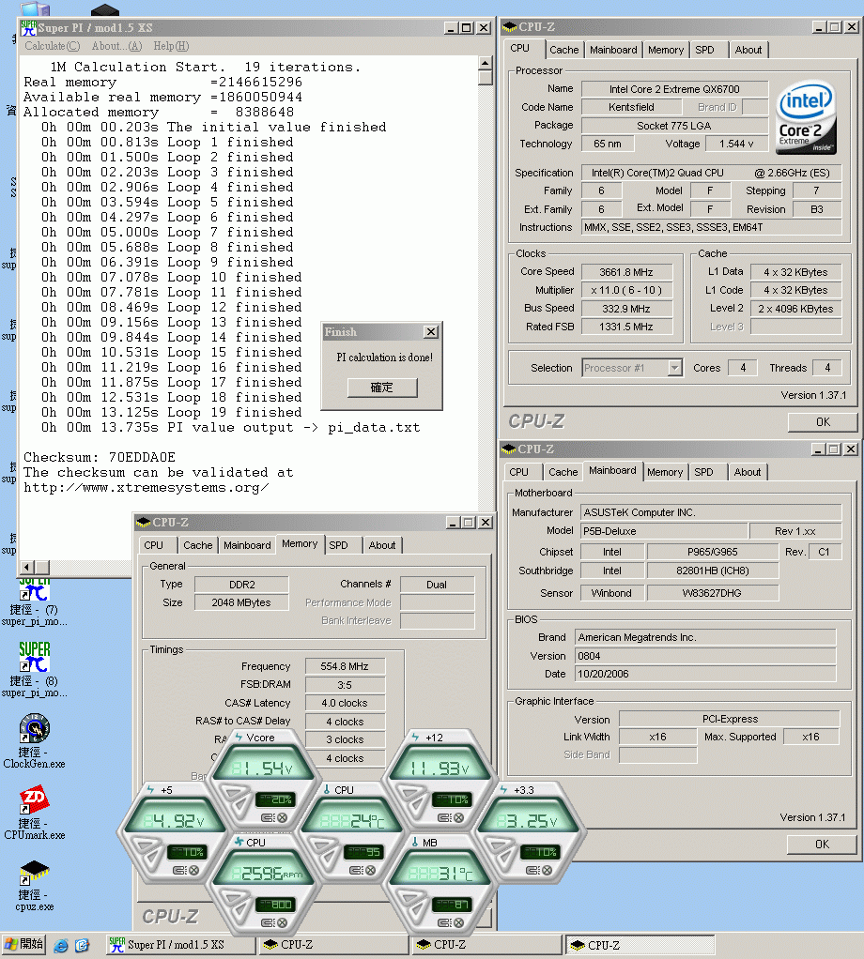Open About tab in Memory CPU-Z window
Viewport: 864px width, 959px height.
click(382, 545)
